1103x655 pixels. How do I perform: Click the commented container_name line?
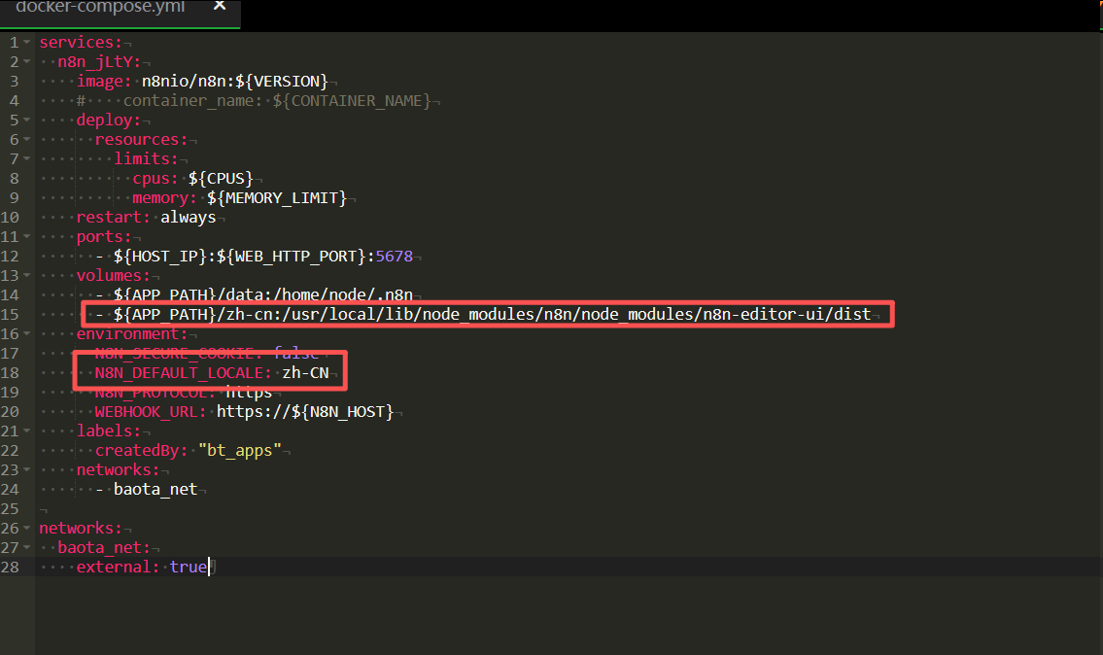tap(277, 100)
